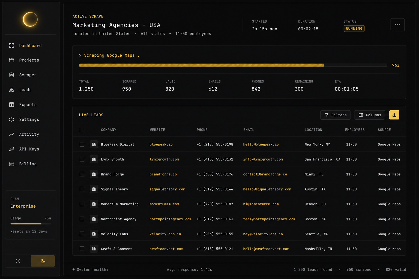This screenshot has height=279, width=419.
Task: Click the table icon in Columns
Action: click(x=361, y=115)
